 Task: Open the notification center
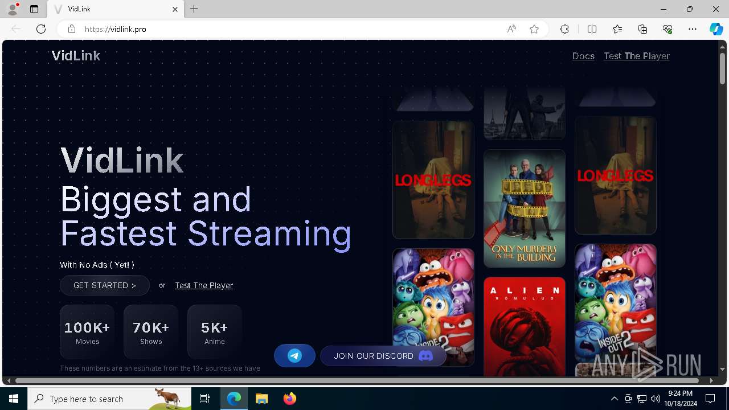tap(710, 399)
